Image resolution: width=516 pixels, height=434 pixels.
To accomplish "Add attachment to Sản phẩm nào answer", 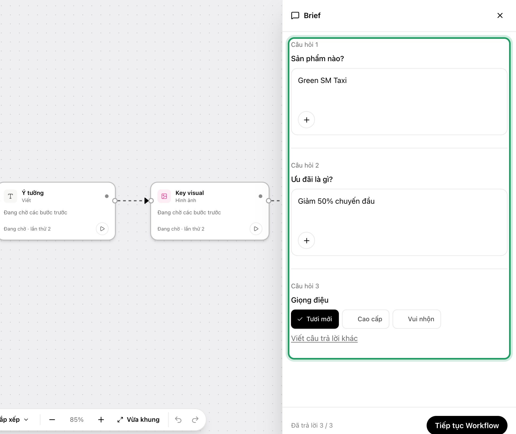I will pos(306,120).
